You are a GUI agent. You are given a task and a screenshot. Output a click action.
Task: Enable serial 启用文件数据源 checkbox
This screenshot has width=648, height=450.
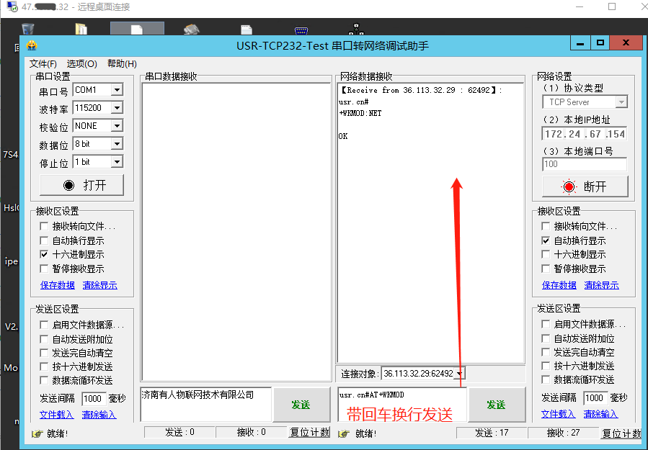44,325
